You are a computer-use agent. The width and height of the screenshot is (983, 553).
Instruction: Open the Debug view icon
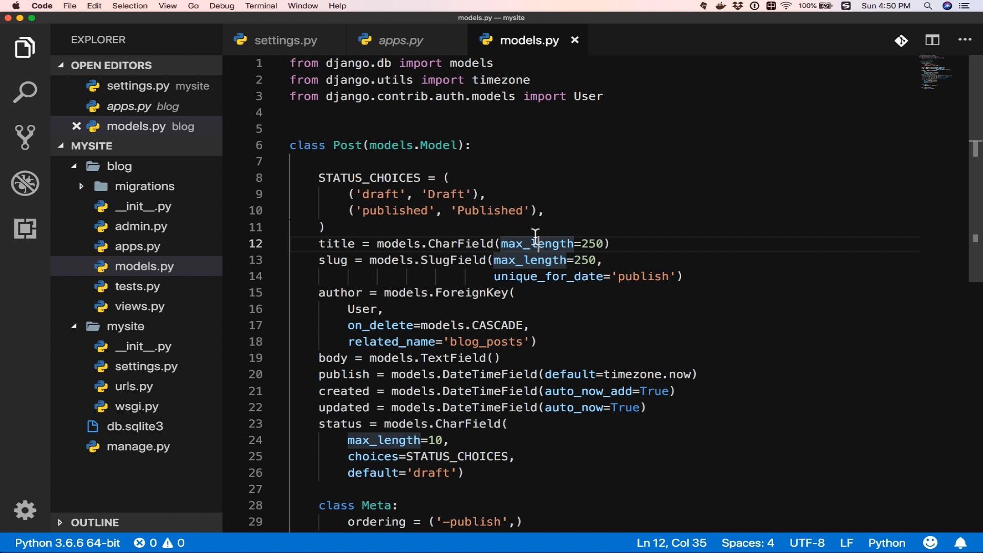(x=25, y=183)
